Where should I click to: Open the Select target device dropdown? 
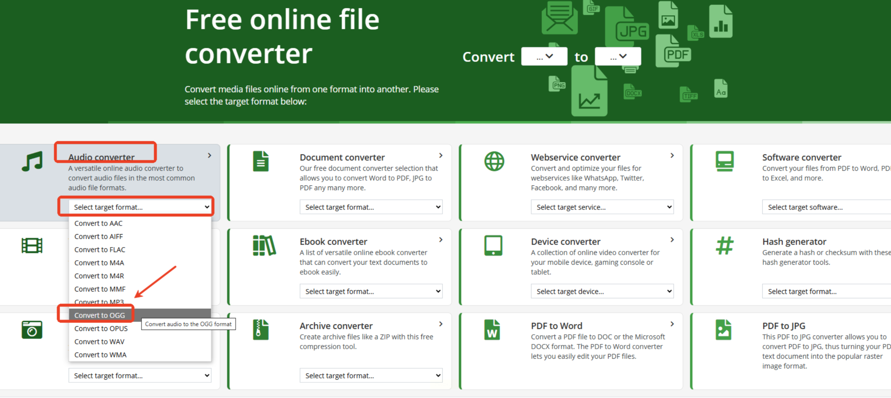(602, 291)
